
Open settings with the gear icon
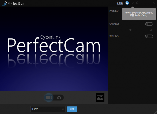click(x=137, y=3)
